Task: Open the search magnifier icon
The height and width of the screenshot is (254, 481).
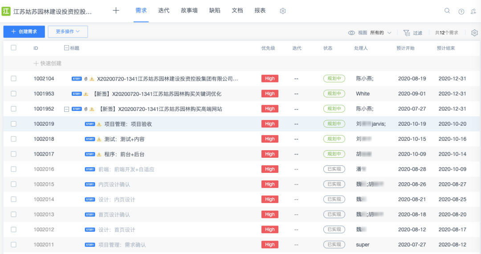Action: pos(447,11)
